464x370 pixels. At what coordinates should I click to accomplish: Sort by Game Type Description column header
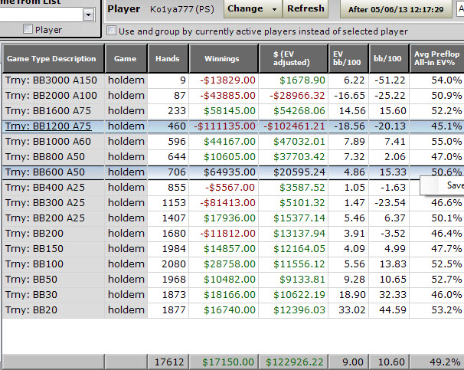click(x=51, y=58)
